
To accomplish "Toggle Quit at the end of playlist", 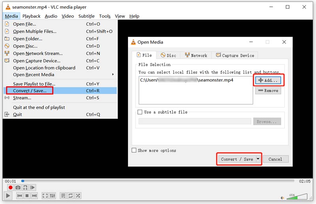I will pos(60,107).
